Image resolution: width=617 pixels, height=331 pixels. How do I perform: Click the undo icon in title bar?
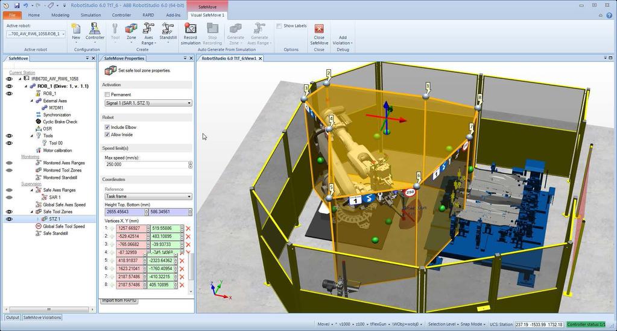(25, 5)
